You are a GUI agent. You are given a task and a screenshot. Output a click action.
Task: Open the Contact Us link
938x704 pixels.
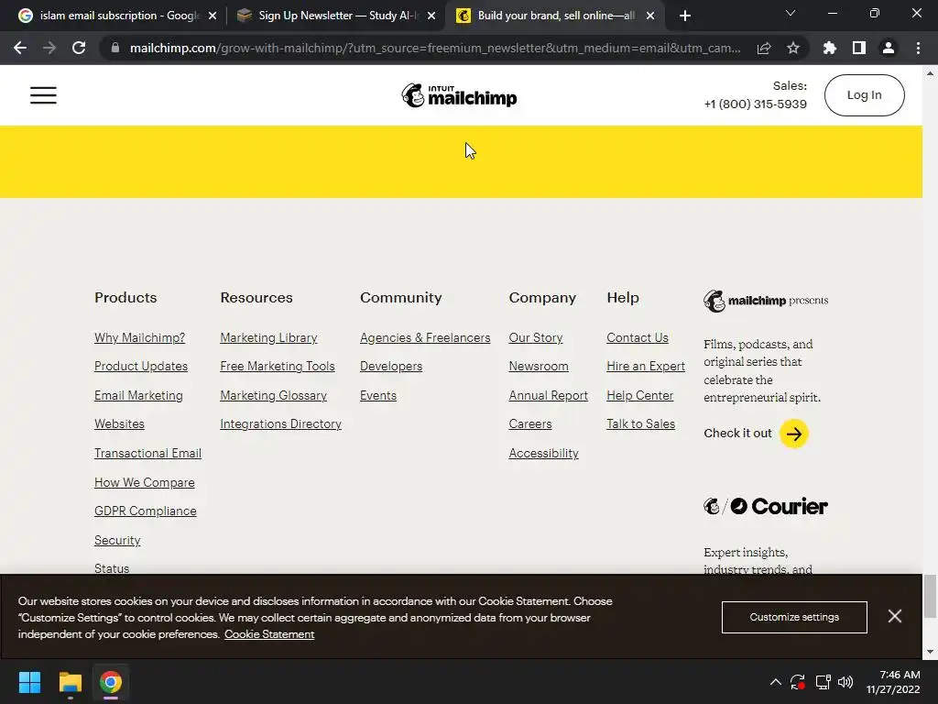tap(638, 337)
